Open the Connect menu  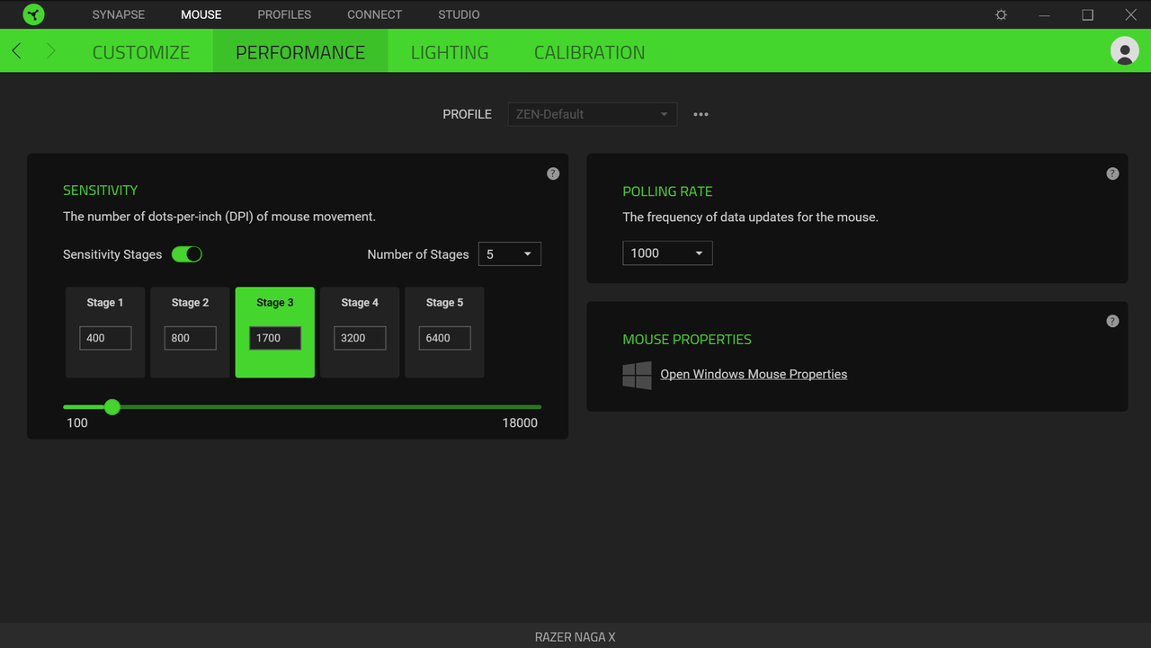(375, 14)
